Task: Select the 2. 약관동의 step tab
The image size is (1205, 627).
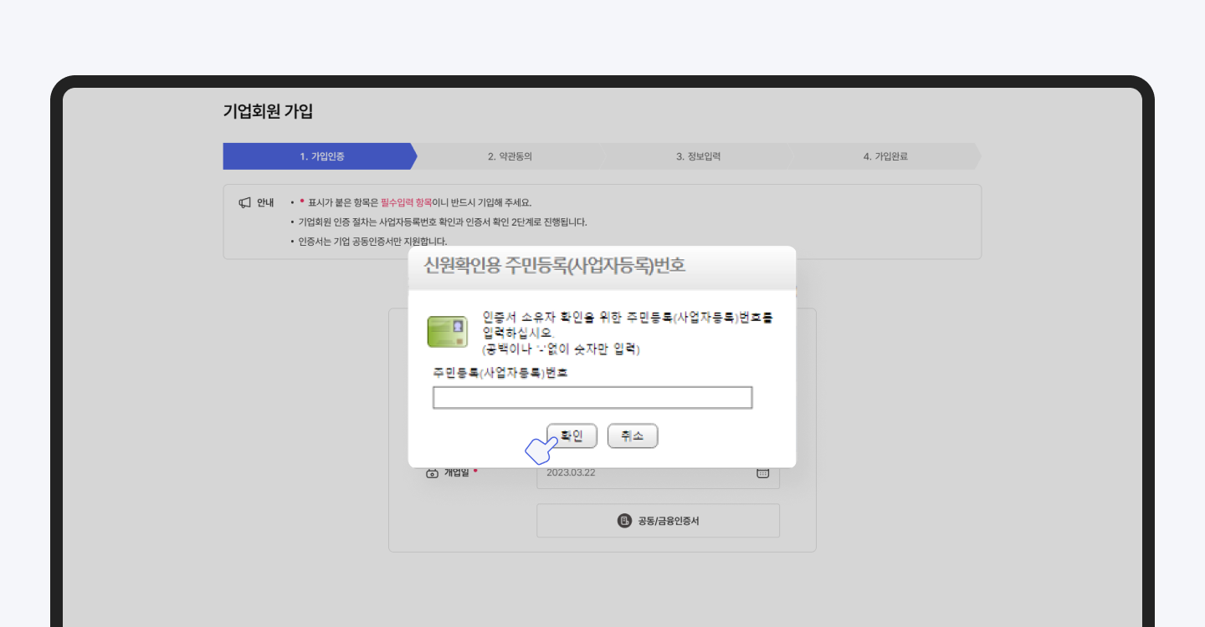Action: (x=510, y=156)
